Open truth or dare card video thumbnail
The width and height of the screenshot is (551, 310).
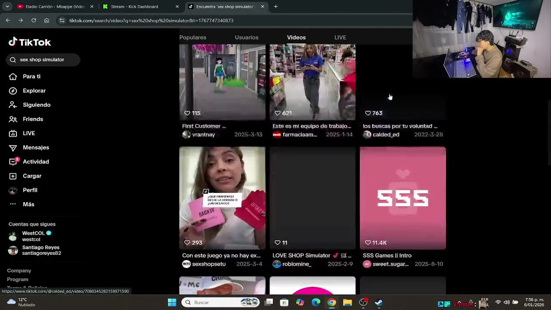222,198
